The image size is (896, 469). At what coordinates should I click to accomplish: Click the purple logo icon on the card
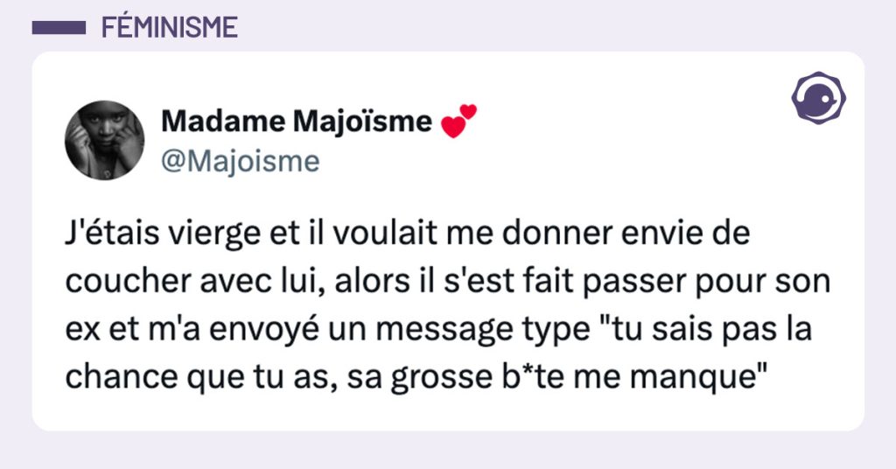pos(818,97)
